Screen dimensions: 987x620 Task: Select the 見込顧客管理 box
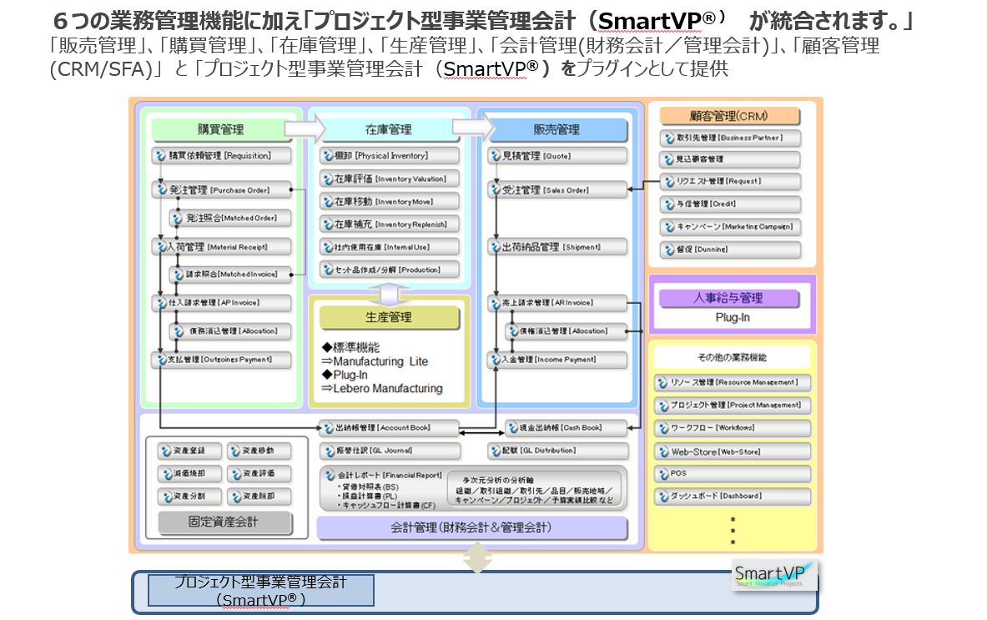pyautogui.click(x=730, y=159)
